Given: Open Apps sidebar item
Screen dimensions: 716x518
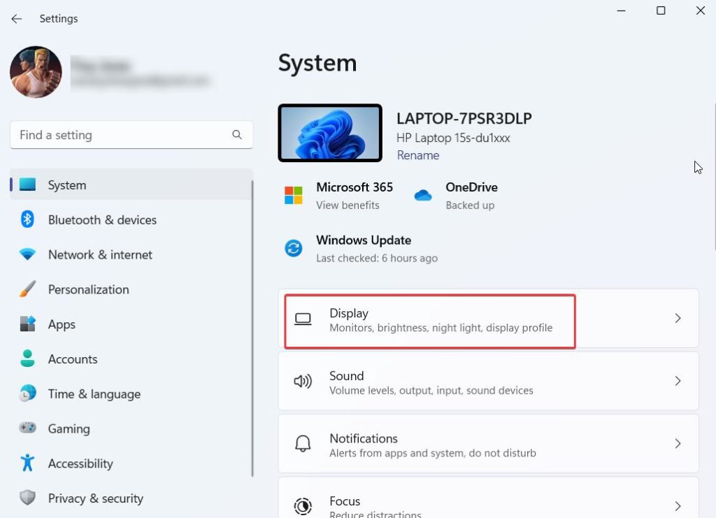Looking at the screenshot, I should (131, 324).
